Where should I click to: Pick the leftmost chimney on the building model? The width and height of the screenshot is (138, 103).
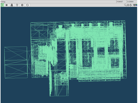point(60,27)
